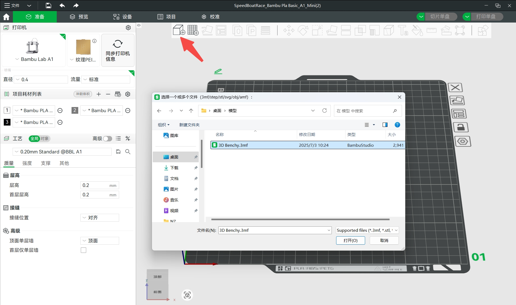Click the Add plate grid icon
This screenshot has height=305, width=516.
tap(193, 30)
